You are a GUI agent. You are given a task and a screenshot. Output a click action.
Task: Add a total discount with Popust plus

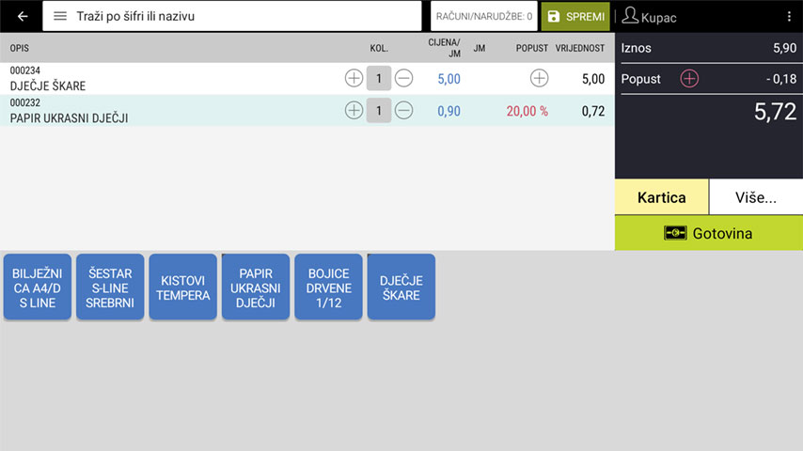click(689, 79)
